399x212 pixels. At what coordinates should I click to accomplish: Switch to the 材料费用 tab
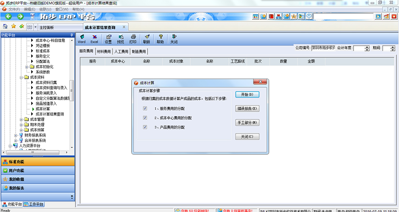coord(104,52)
